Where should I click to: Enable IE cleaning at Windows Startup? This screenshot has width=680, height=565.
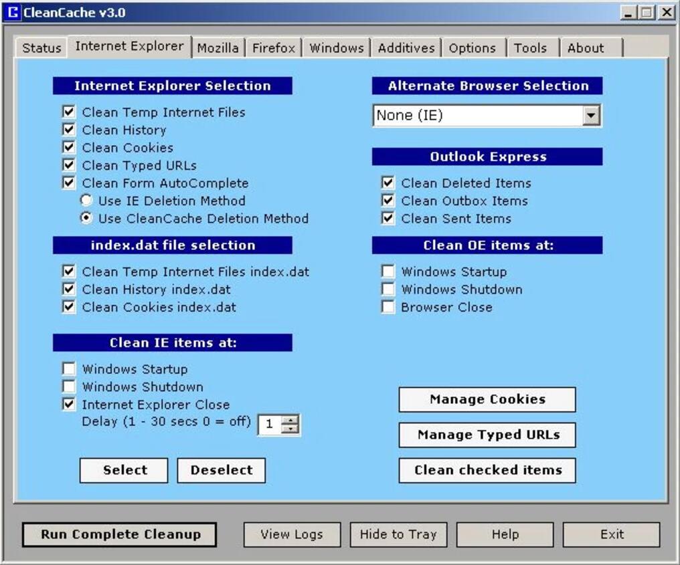click(68, 368)
